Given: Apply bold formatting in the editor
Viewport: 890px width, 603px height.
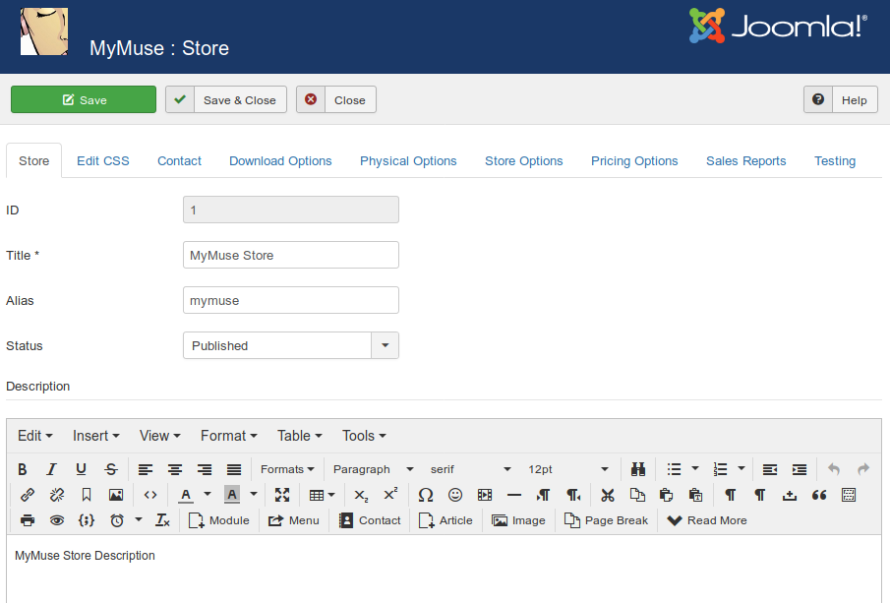Looking at the screenshot, I should point(23,469).
